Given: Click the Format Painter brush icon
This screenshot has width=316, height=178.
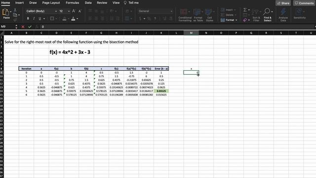Looking at the screenshot, I should pyautogui.click(x=15, y=20).
